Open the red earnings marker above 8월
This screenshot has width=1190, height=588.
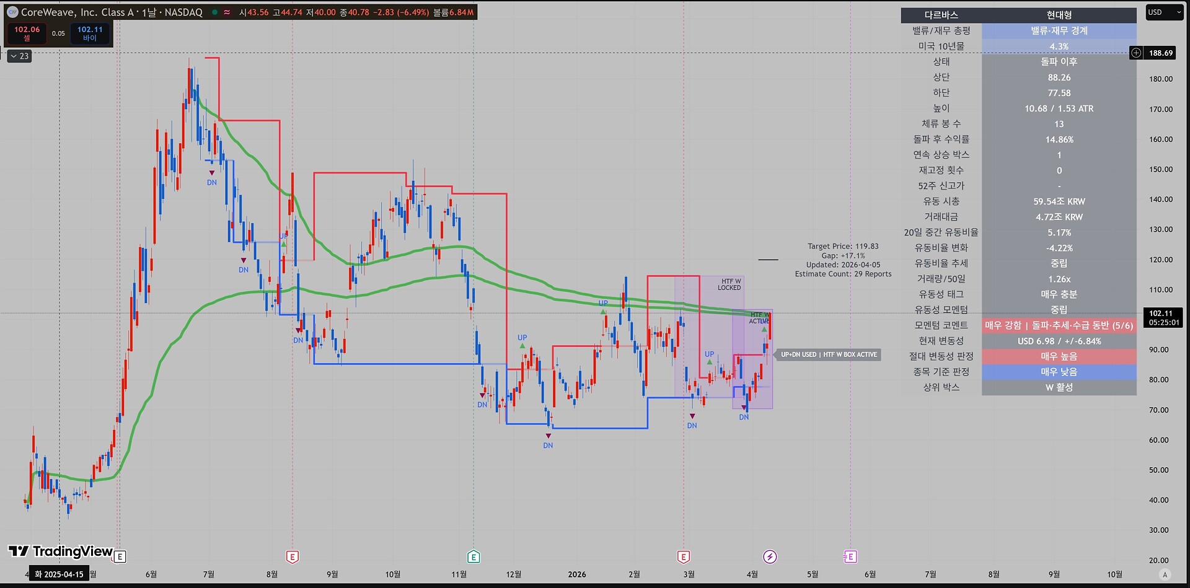coord(293,556)
